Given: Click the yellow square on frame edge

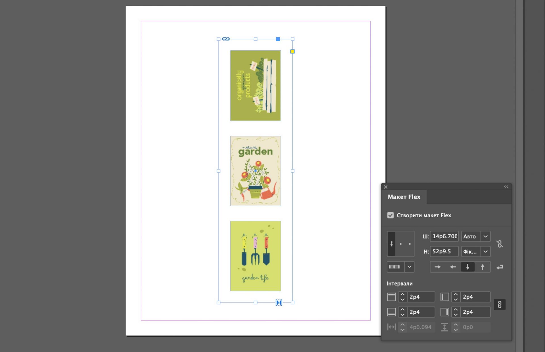Looking at the screenshot, I should click(x=292, y=51).
